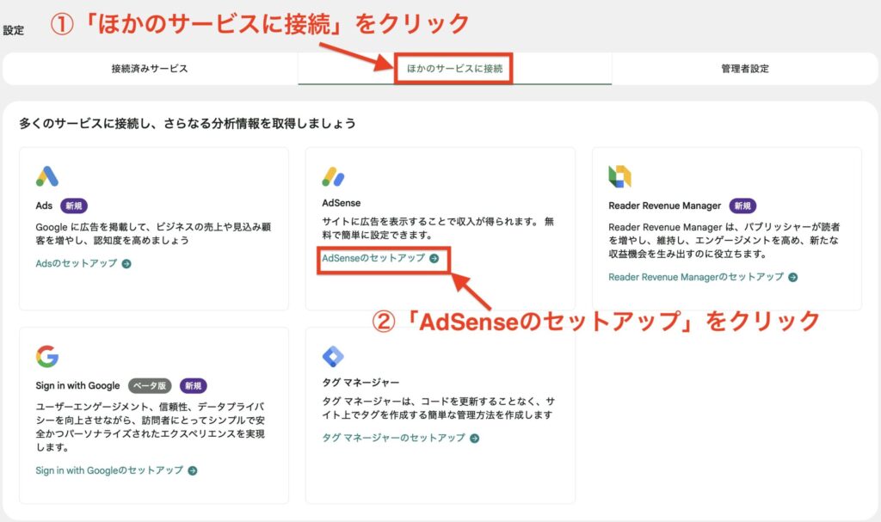Click the arrow icon beside AdSenseのセットアップ
The image size is (881, 522).
[x=434, y=258]
